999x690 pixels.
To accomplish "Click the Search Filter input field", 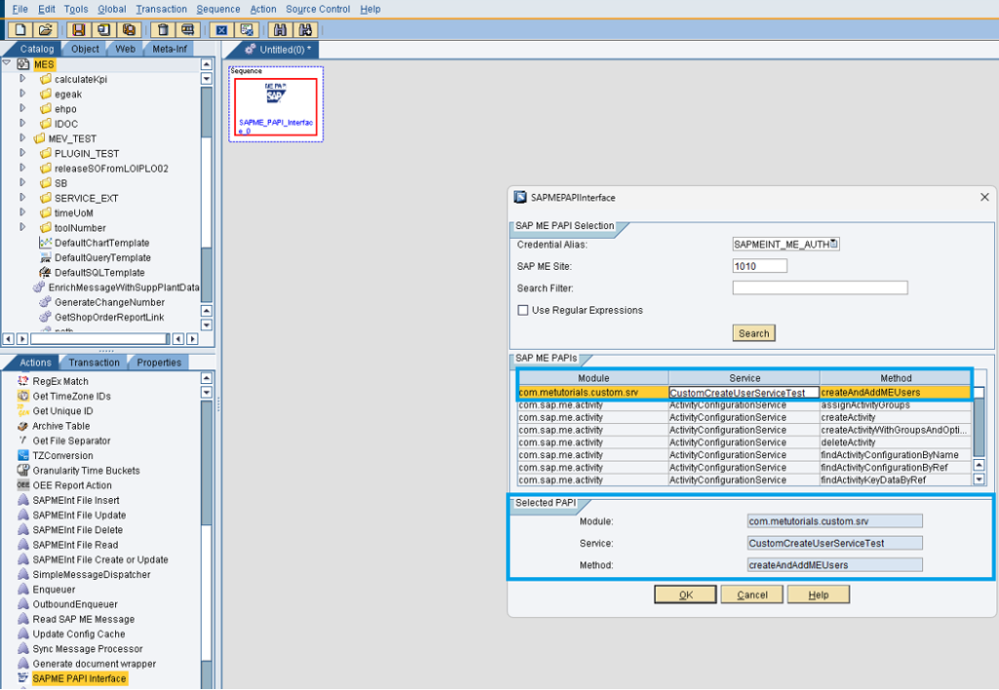I will (x=819, y=288).
